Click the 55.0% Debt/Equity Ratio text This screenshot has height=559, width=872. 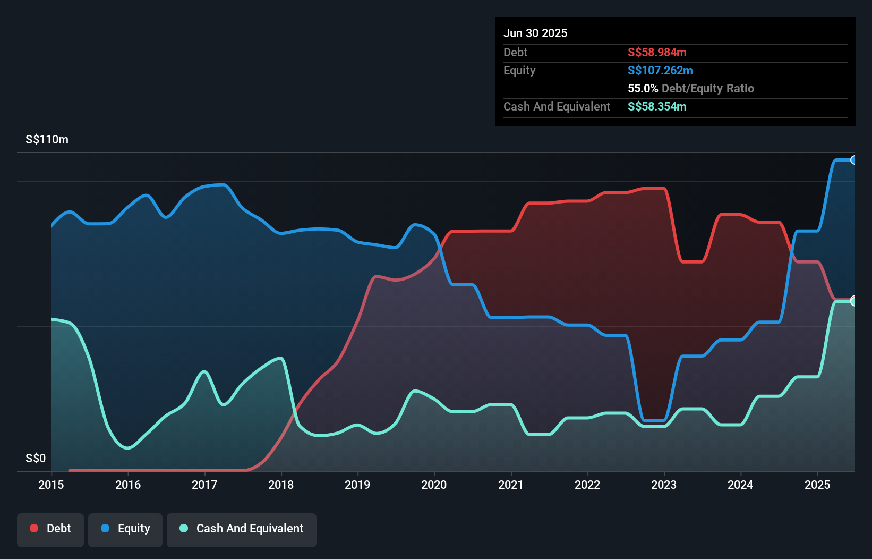coord(691,88)
